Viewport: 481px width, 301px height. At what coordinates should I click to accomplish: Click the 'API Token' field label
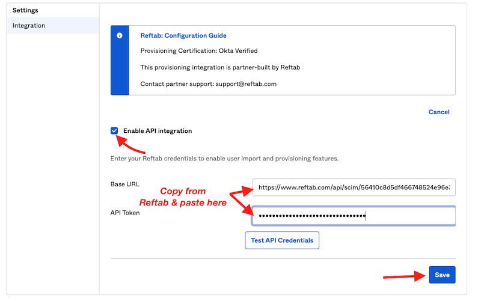coord(125,213)
